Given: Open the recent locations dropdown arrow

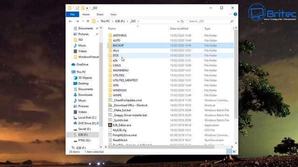Looking at the screenshot, I should (x=83, y=21).
